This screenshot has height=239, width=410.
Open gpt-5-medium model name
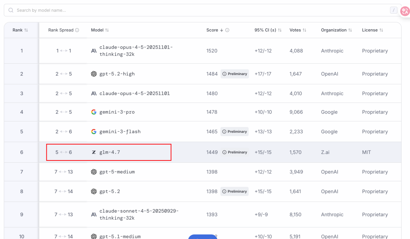117,172
